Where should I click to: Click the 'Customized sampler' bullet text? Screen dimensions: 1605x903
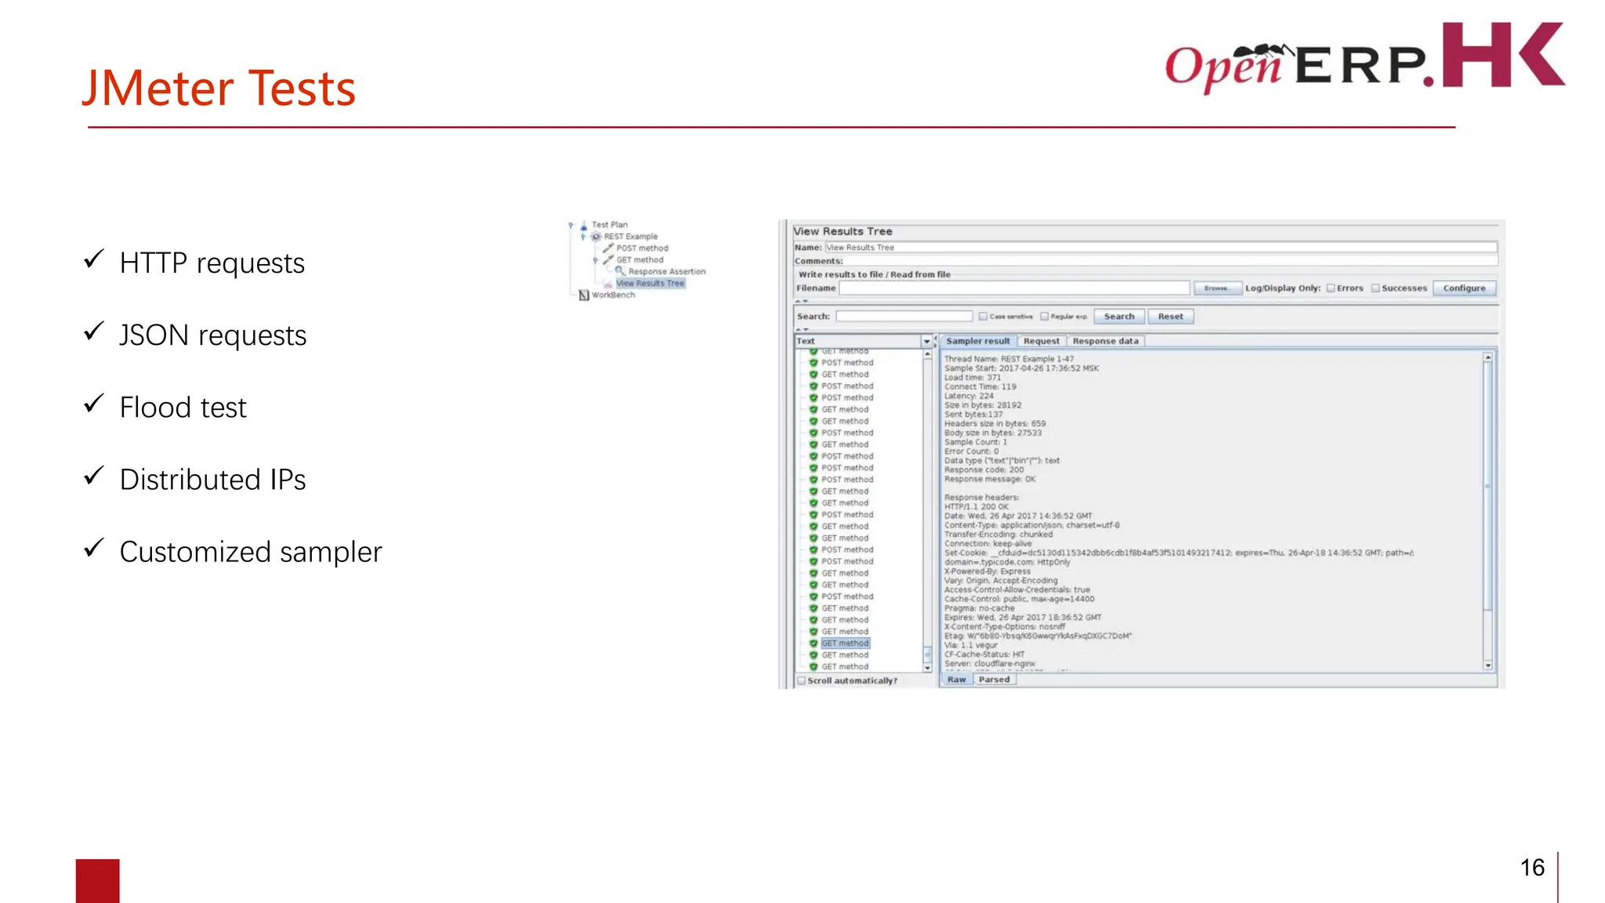pyautogui.click(x=251, y=552)
